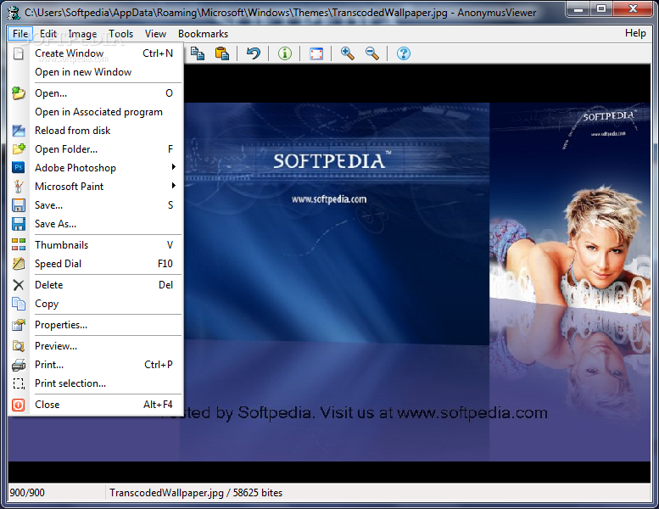Click the red fullscreen frame toolbar icon

(x=316, y=53)
